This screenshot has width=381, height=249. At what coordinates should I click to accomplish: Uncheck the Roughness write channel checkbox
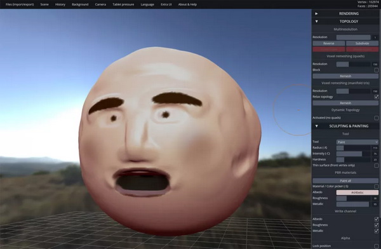pos(376,225)
